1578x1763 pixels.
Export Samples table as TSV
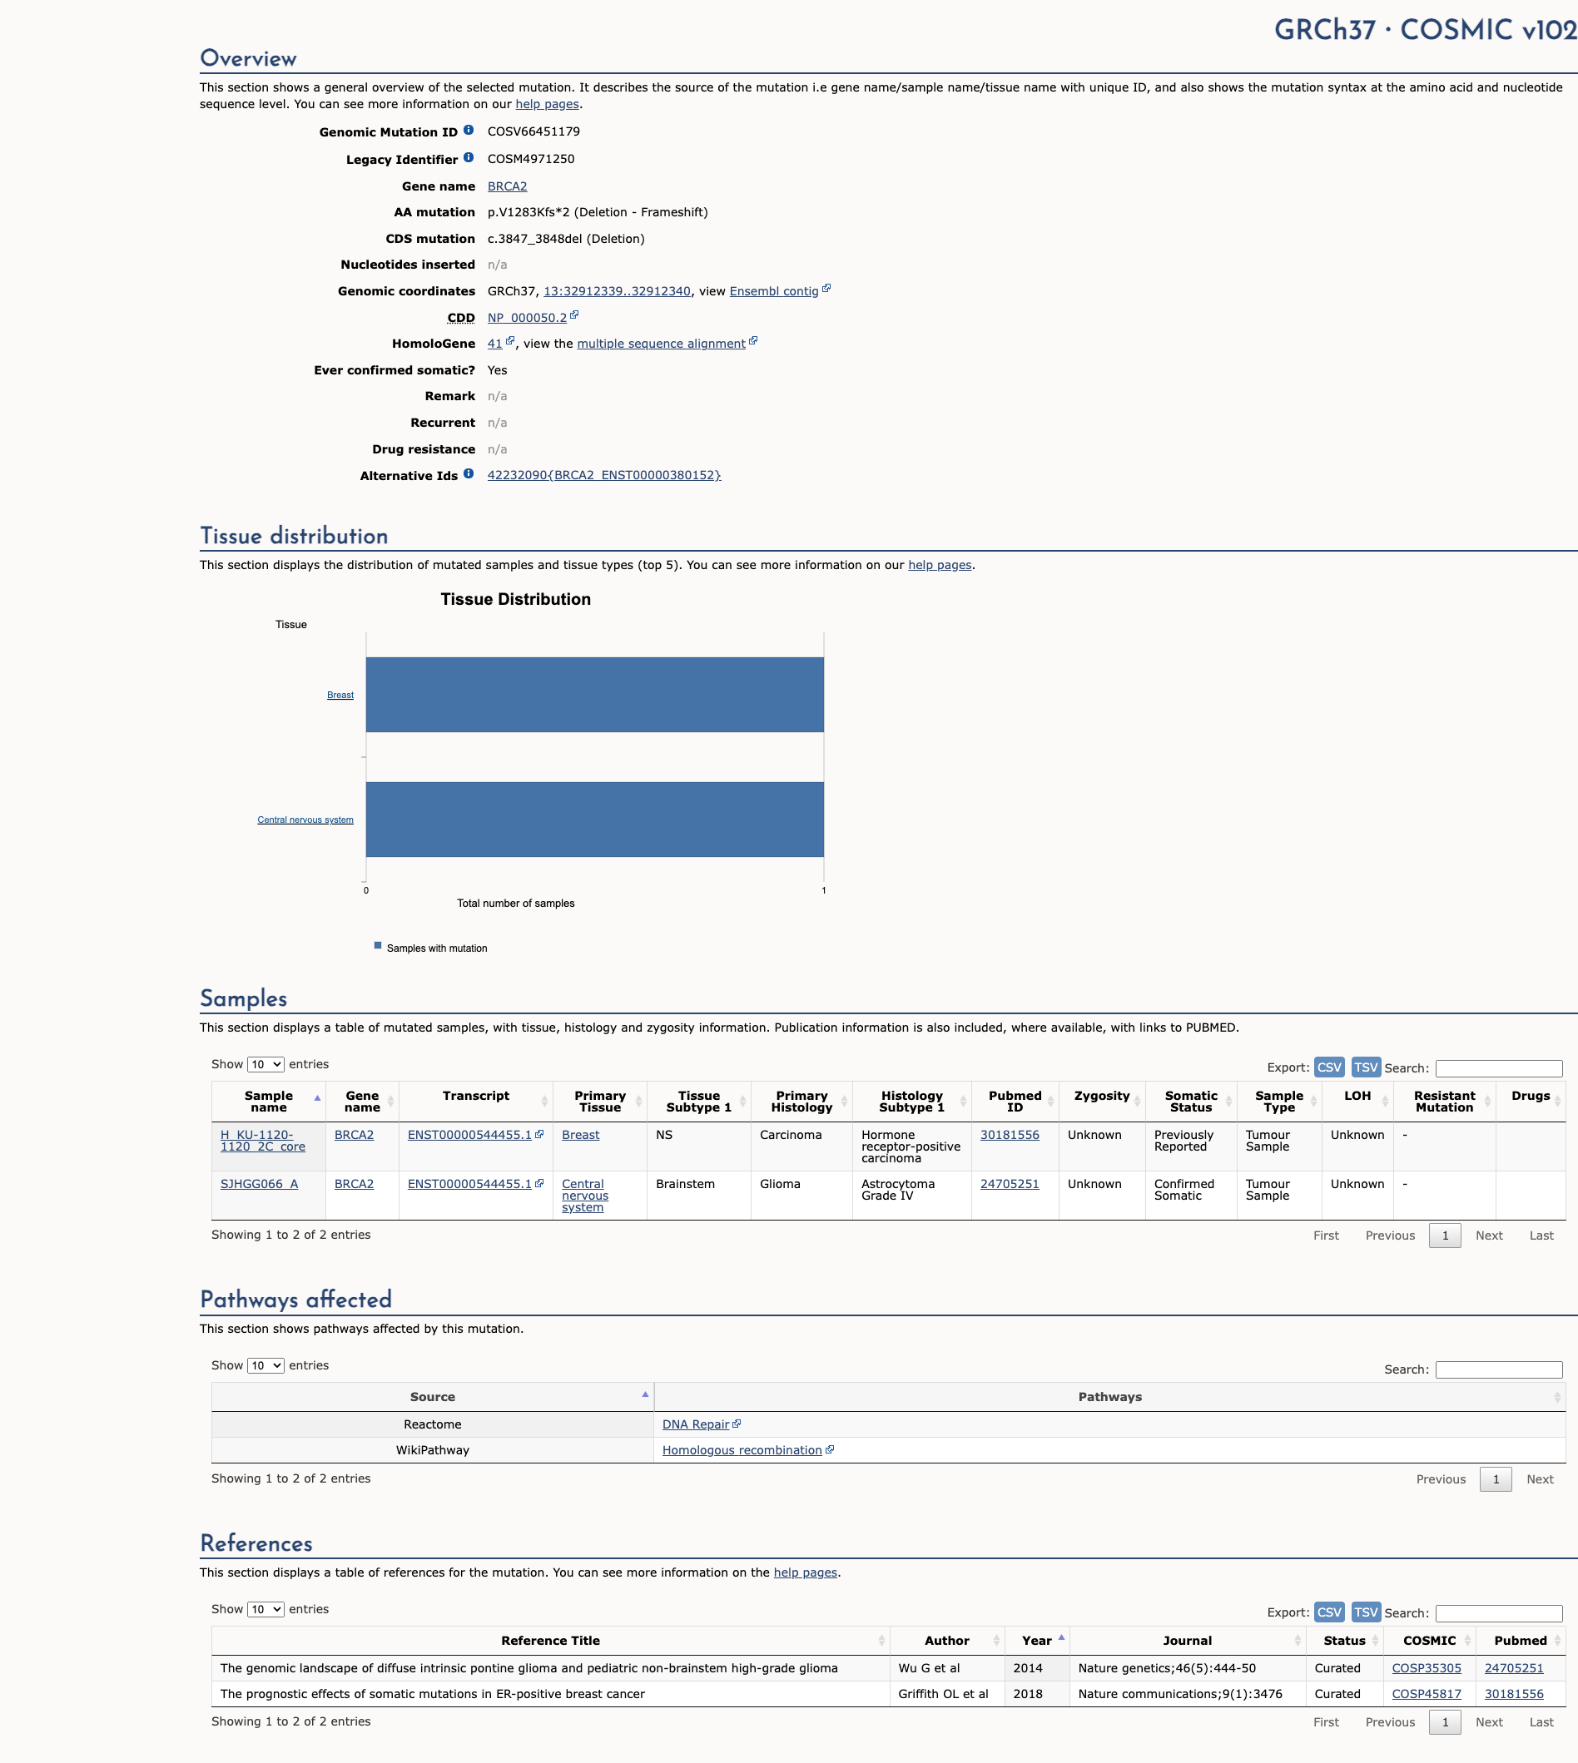pyautogui.click(x=1366, y=1067)
